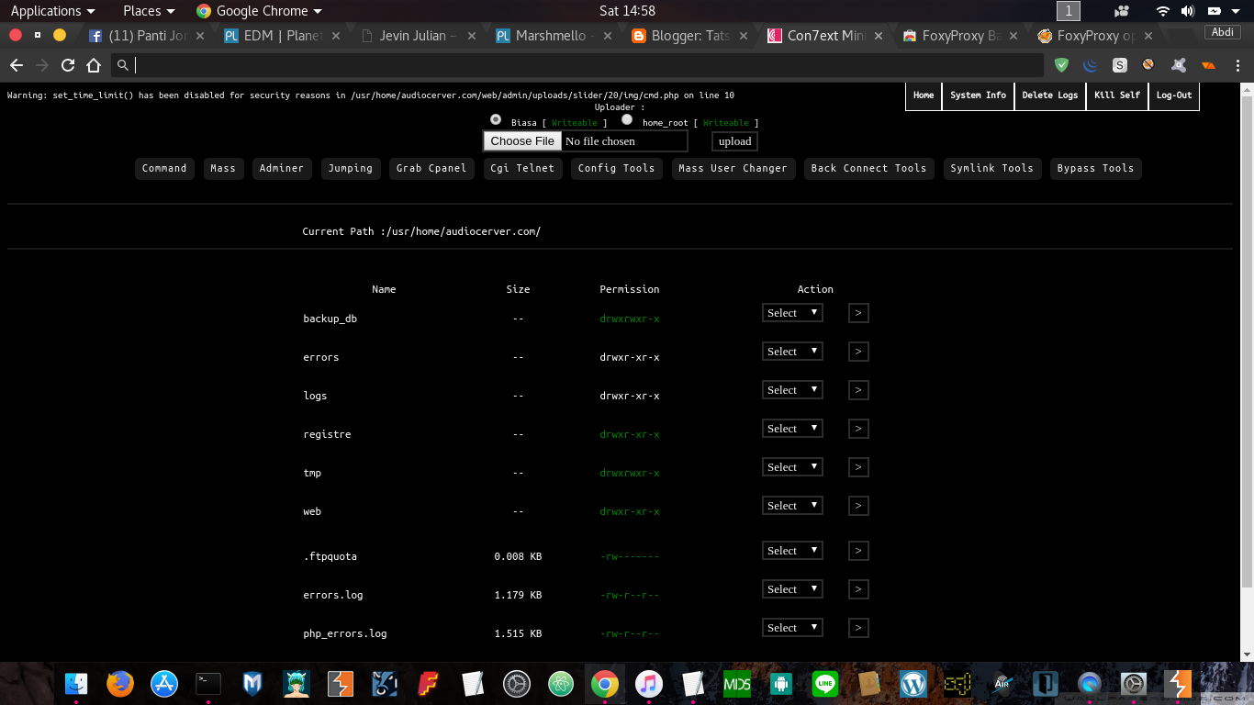1254x705 pixels.
Task: Click the orange parallelogram extension icon
Action: (x=1208, y=65)
